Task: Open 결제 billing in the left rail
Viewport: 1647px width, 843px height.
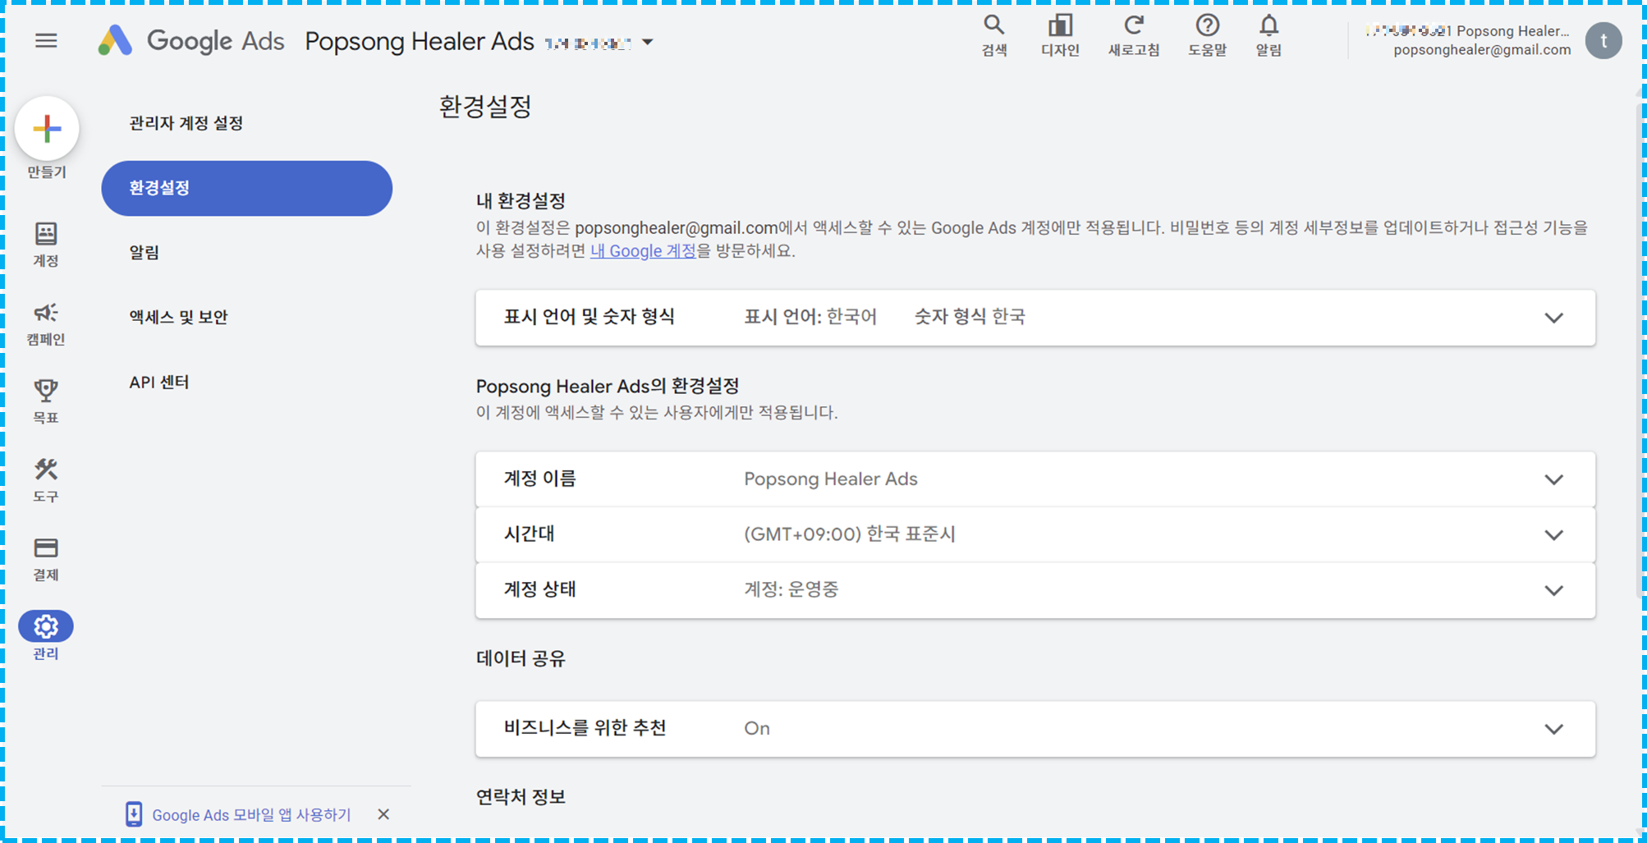Action: tap(46, 558)
